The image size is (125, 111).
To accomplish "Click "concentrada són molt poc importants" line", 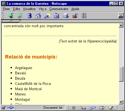I will click(x=34, y=26).
